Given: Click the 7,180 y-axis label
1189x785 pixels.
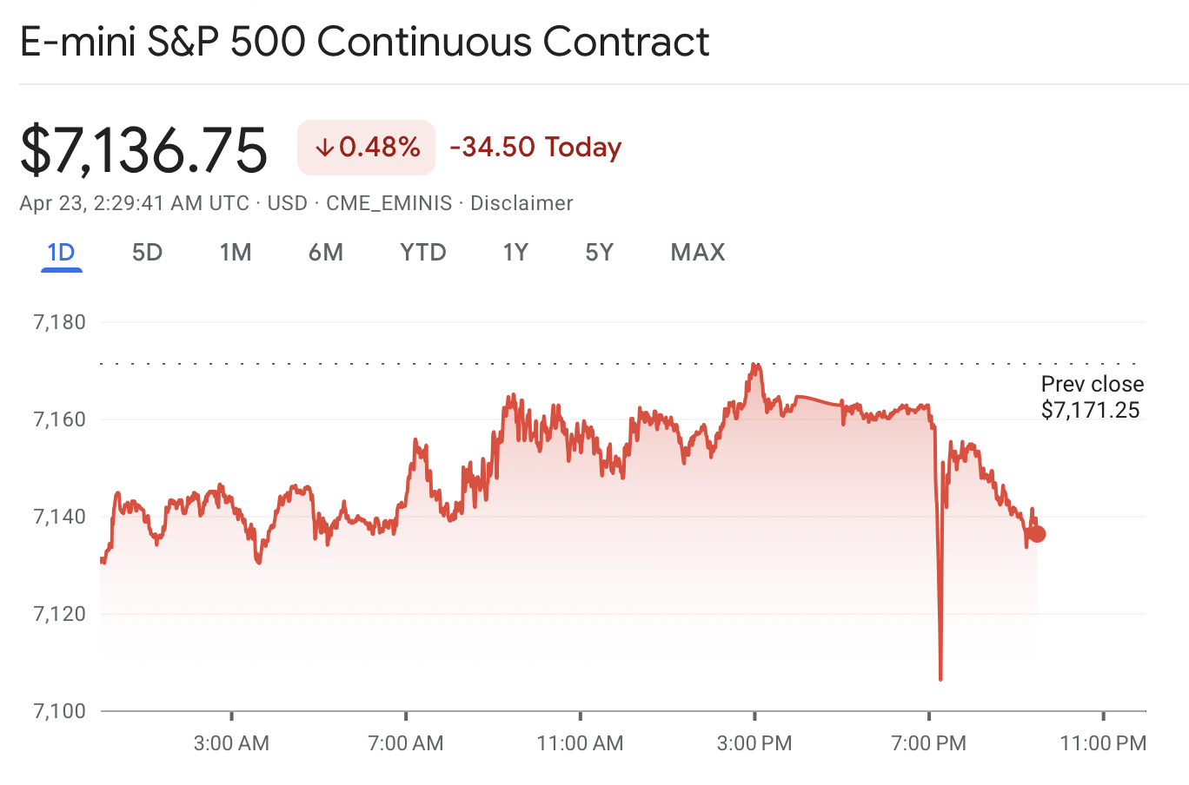Looking at the screenshot, I should pyautogui.click(x=59, y=322).
